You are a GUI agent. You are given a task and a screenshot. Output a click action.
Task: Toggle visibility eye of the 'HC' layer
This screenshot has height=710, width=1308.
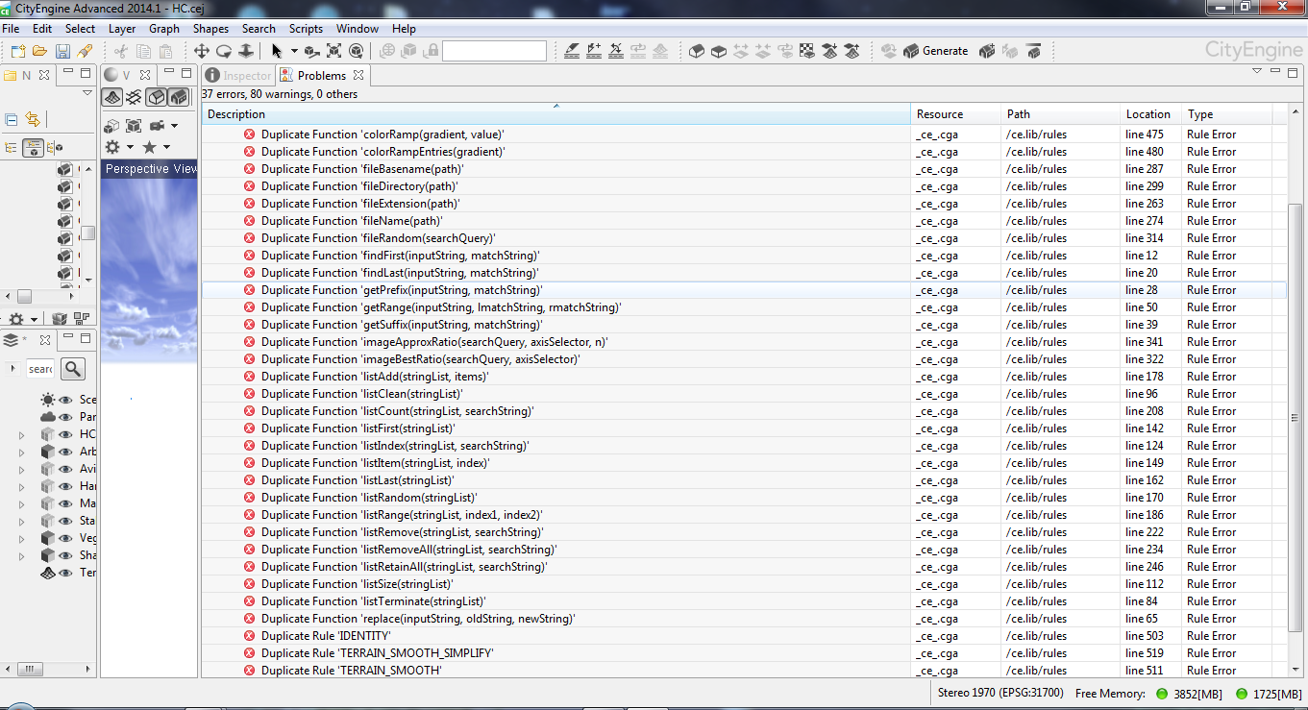[x=66, y=434]
